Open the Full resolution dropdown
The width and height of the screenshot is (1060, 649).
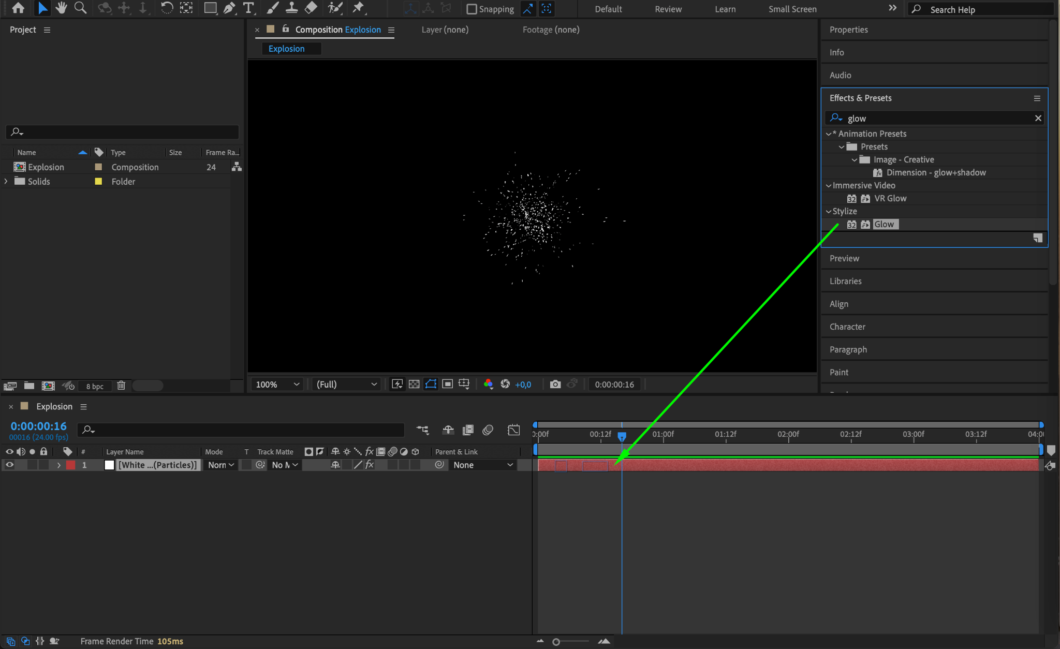(x=346, y=384)
